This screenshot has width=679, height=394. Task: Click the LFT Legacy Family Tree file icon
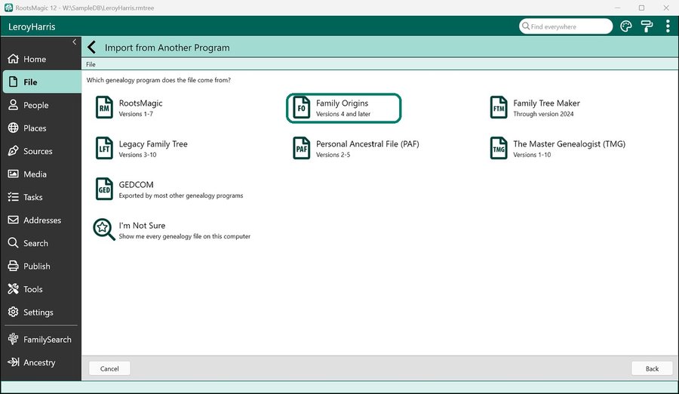[x=104, y=148]
